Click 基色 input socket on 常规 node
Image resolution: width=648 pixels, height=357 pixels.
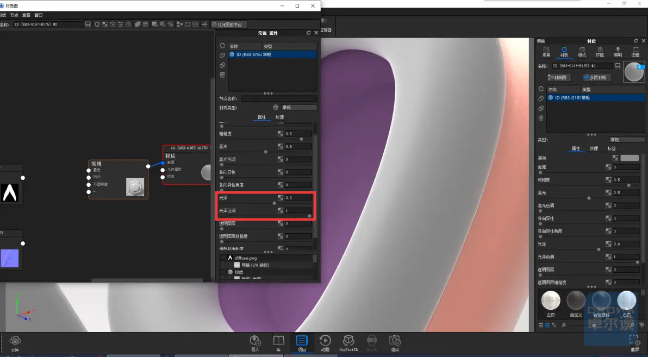pyautogui.click(x=89, y=170)
